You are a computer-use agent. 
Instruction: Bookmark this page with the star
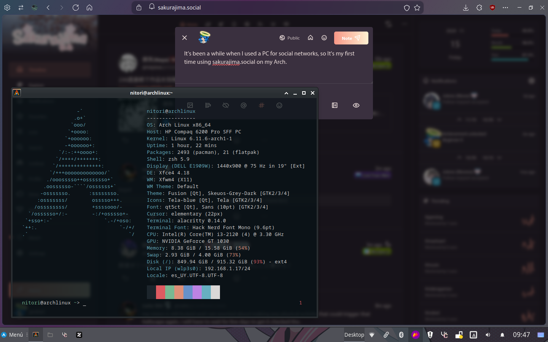[x=417, y=8]
